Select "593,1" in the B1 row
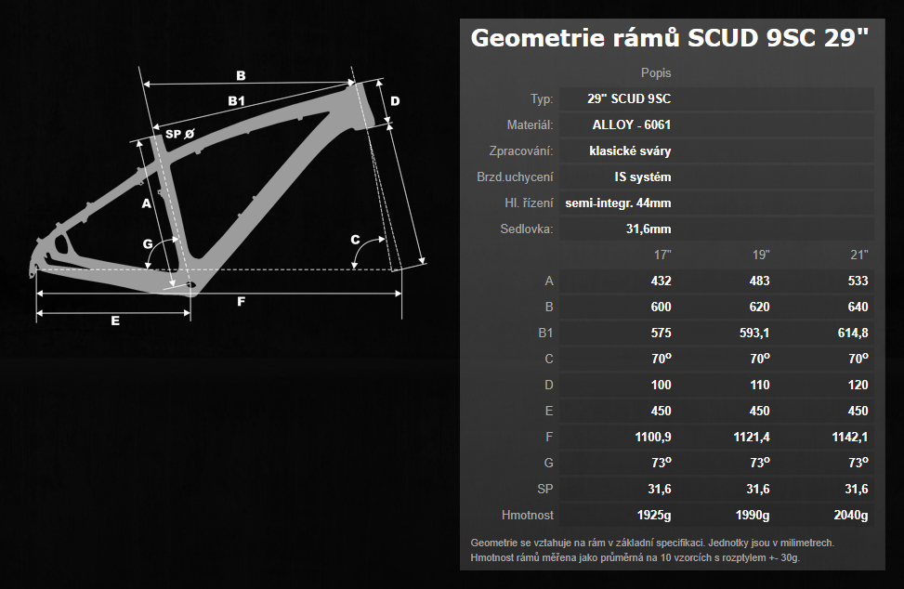 click(x=754, y=333)
